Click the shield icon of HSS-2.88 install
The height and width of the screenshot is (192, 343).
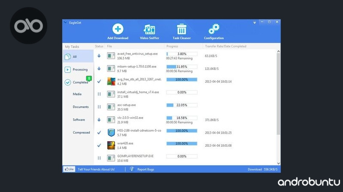(111, 132)
